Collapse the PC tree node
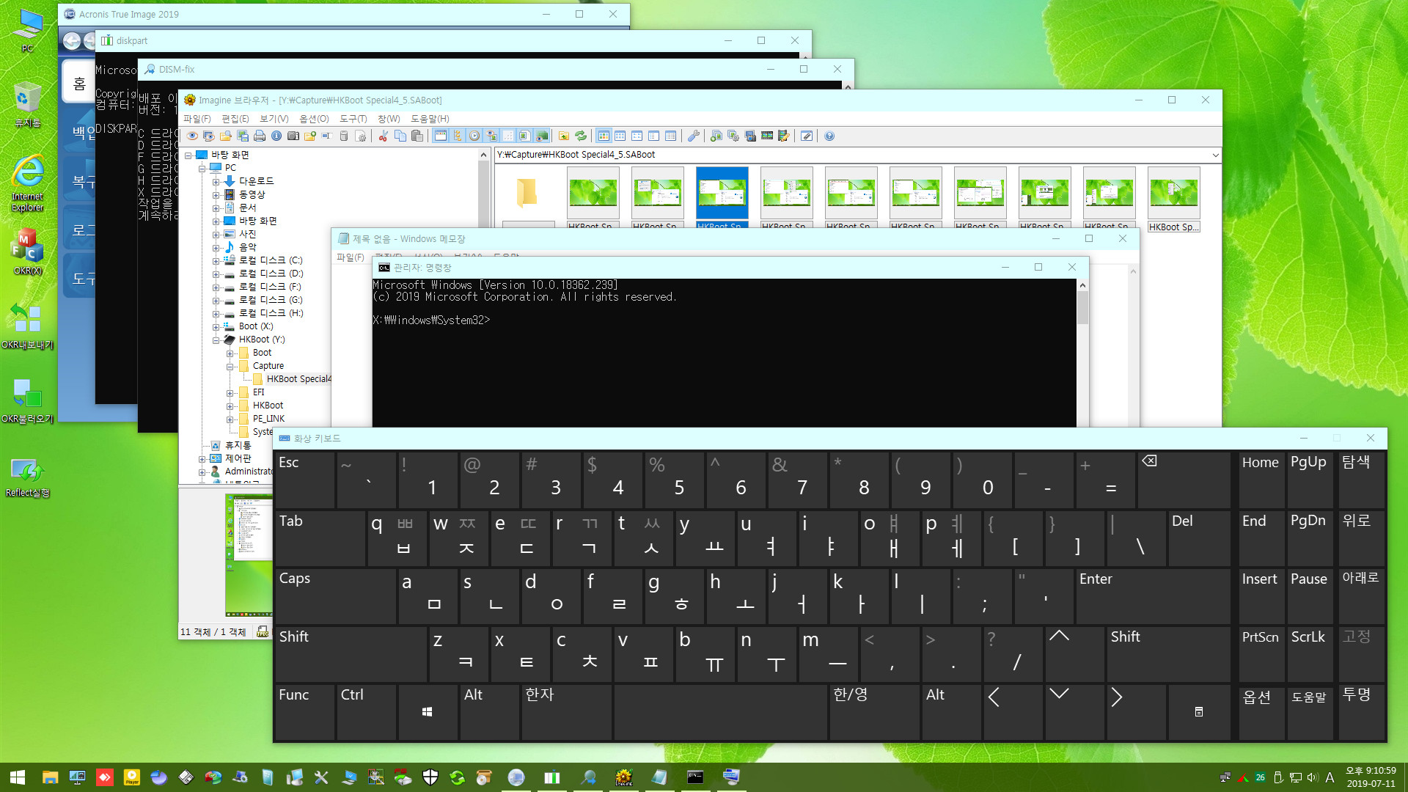The height and width of the screenshot is (792, 1408). 202,169
